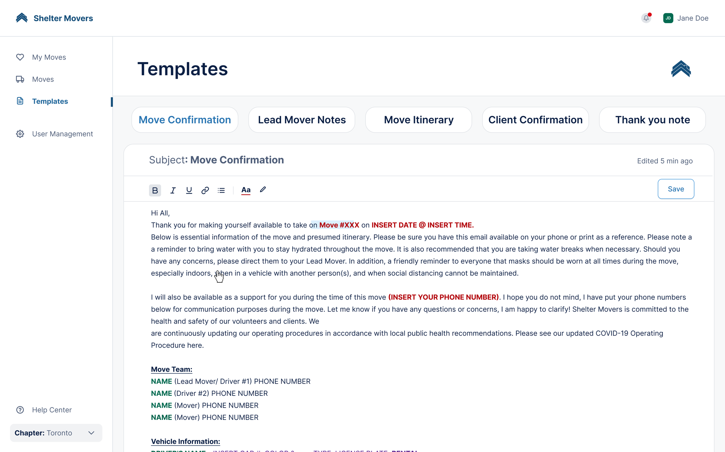Insert a link with the chain icon
Image resolution: width=725 pixels, height=452 pixels.
pos(205,190)
